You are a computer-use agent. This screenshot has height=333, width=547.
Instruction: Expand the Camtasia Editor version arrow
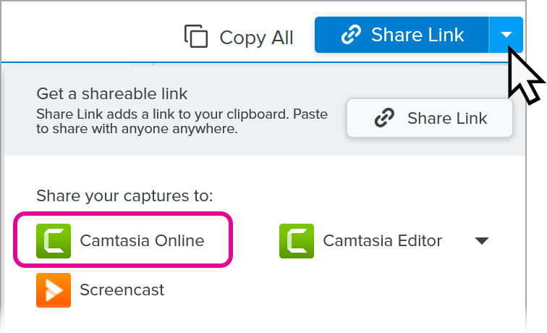click(x=482, y=240)
